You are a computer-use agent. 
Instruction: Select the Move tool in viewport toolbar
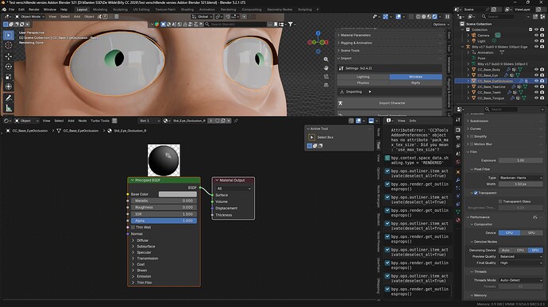(9, 56)
